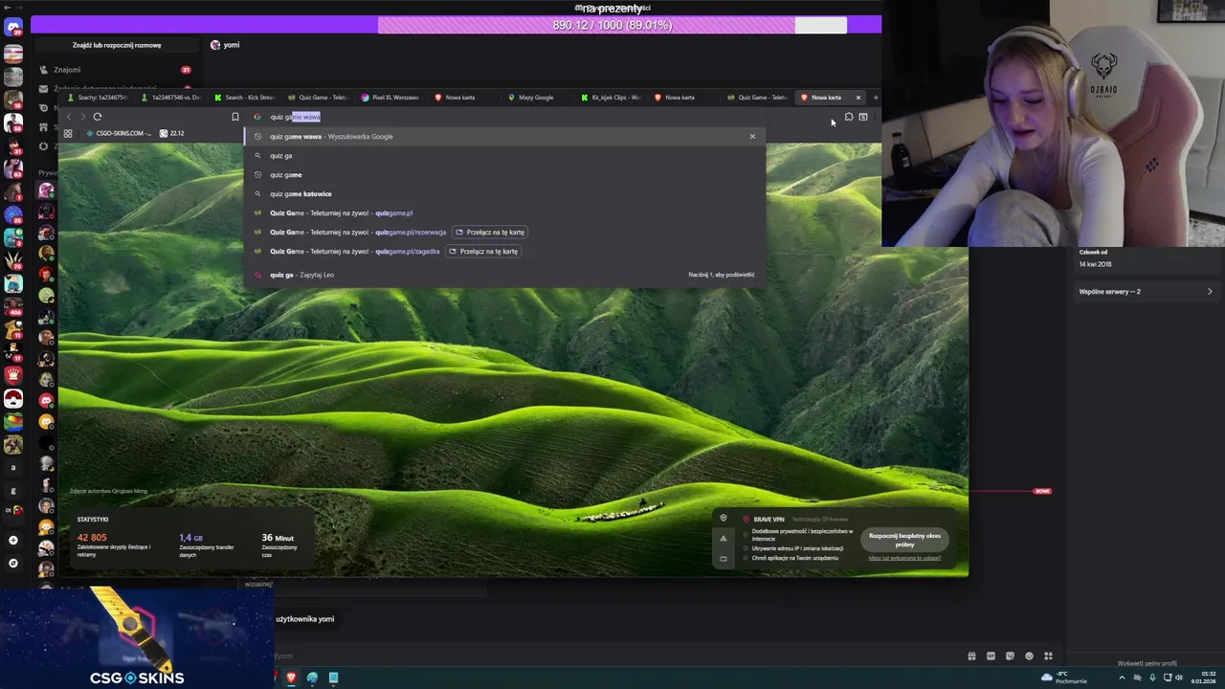The height and width of the screenshot is (689, 1225).
Task: Open the taskbar clock and date
Action: click(x=1203, y=678)
